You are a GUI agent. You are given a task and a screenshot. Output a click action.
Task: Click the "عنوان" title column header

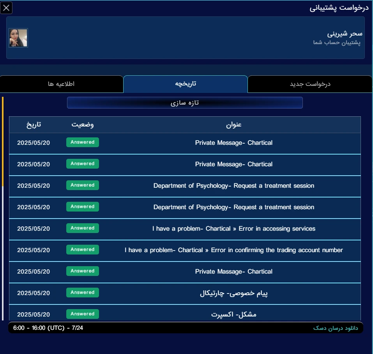tap(234, 125)
